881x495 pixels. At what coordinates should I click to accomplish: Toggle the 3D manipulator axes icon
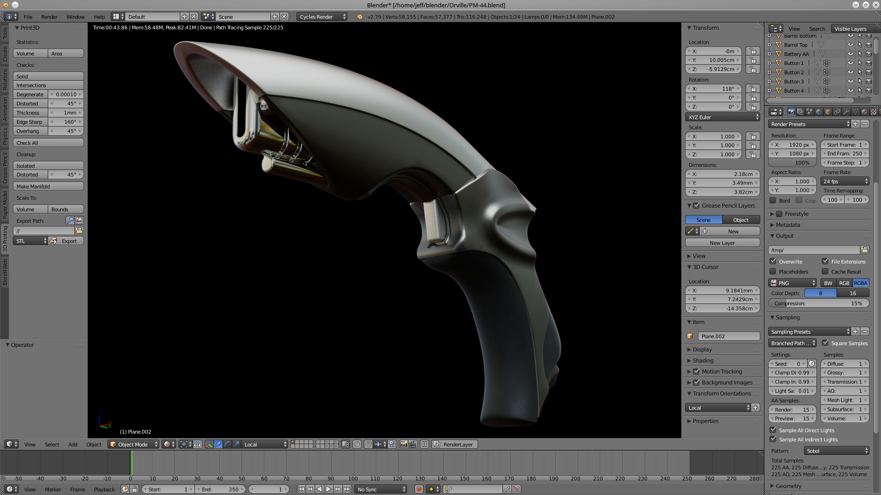(209, 444)
